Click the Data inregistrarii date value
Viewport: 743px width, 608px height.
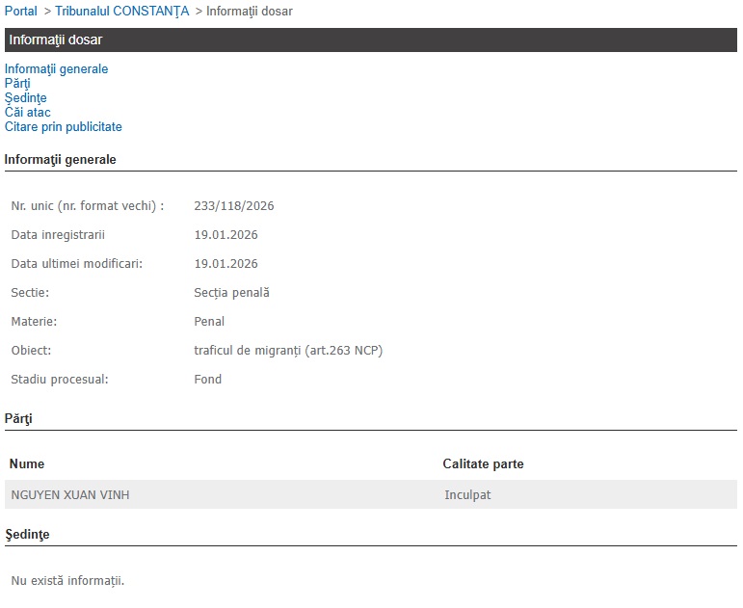[226, 235]
